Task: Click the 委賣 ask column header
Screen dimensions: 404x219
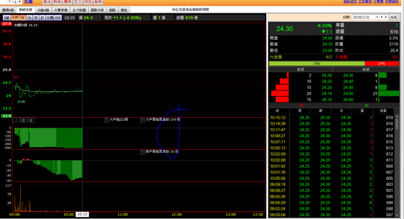Action: click(366, 69)
